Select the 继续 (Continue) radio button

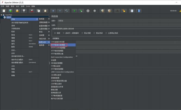(x=55, y=33)
